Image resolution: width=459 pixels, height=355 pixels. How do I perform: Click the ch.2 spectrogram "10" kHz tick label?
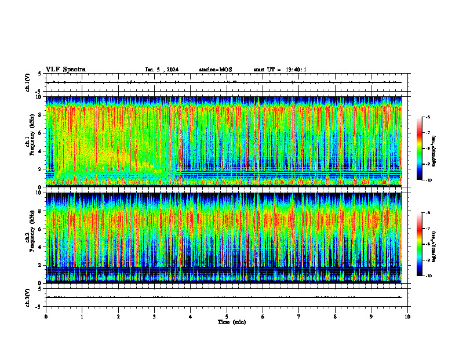click(x=39, y=193)
